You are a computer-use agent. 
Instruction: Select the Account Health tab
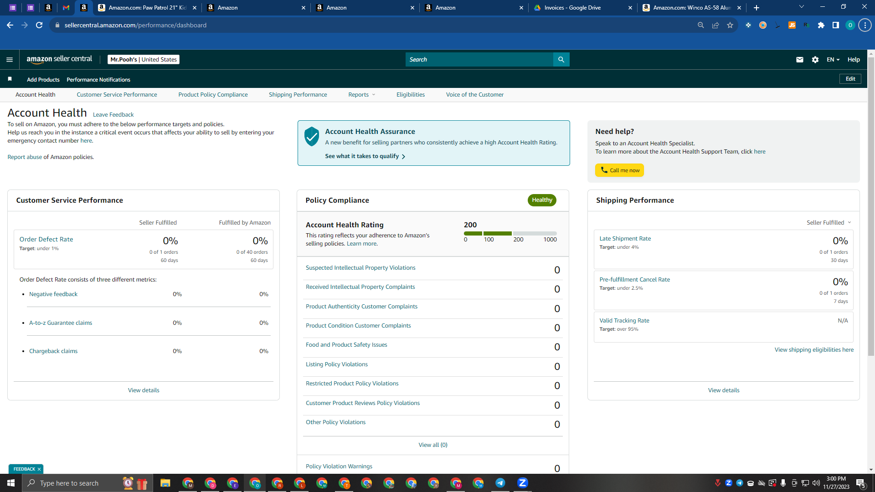pyautogui.click(x=36, y=95)
